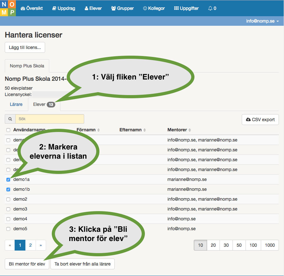Image resolution: width=284 pixels, height=276 pixels.
Task: Open the info@nomp.se account dropdown
Action: click(x=262, y=21)
